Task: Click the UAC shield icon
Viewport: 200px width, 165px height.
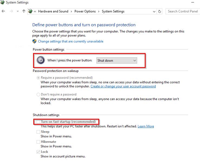Action: (x=34, y=41)
